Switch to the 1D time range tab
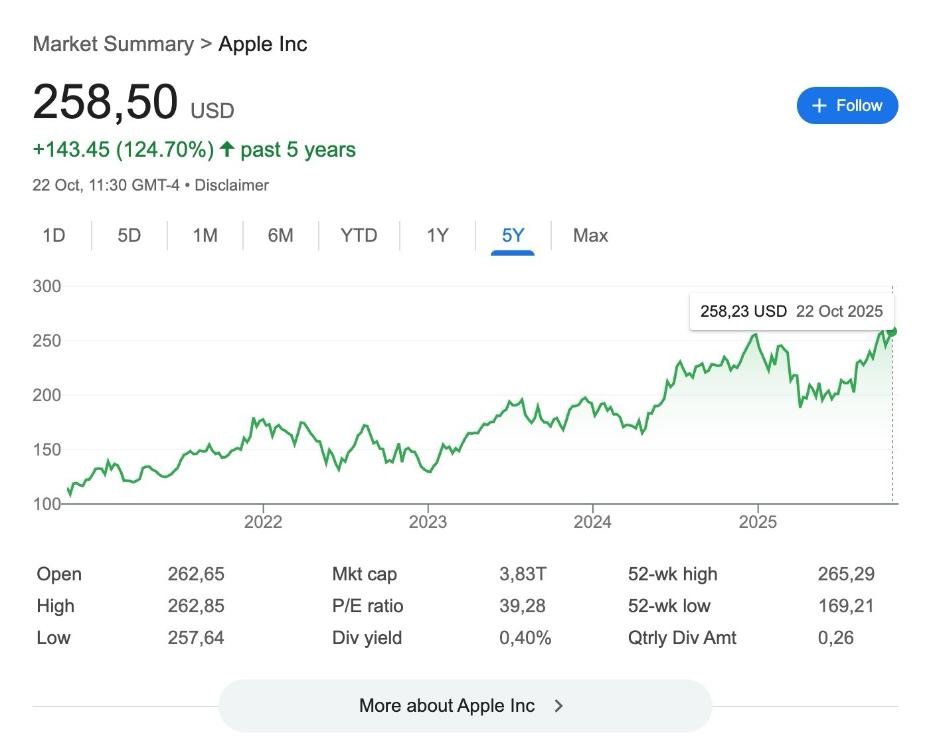This screenshot has width=935, height=753. click(x=54, y=236)
